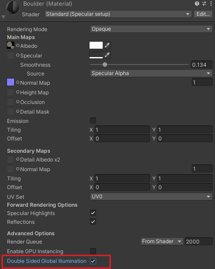This screenshot has height=269, width=215.
Task: Uncheck Double Sided Global Illumination
Action: (93, 261)
